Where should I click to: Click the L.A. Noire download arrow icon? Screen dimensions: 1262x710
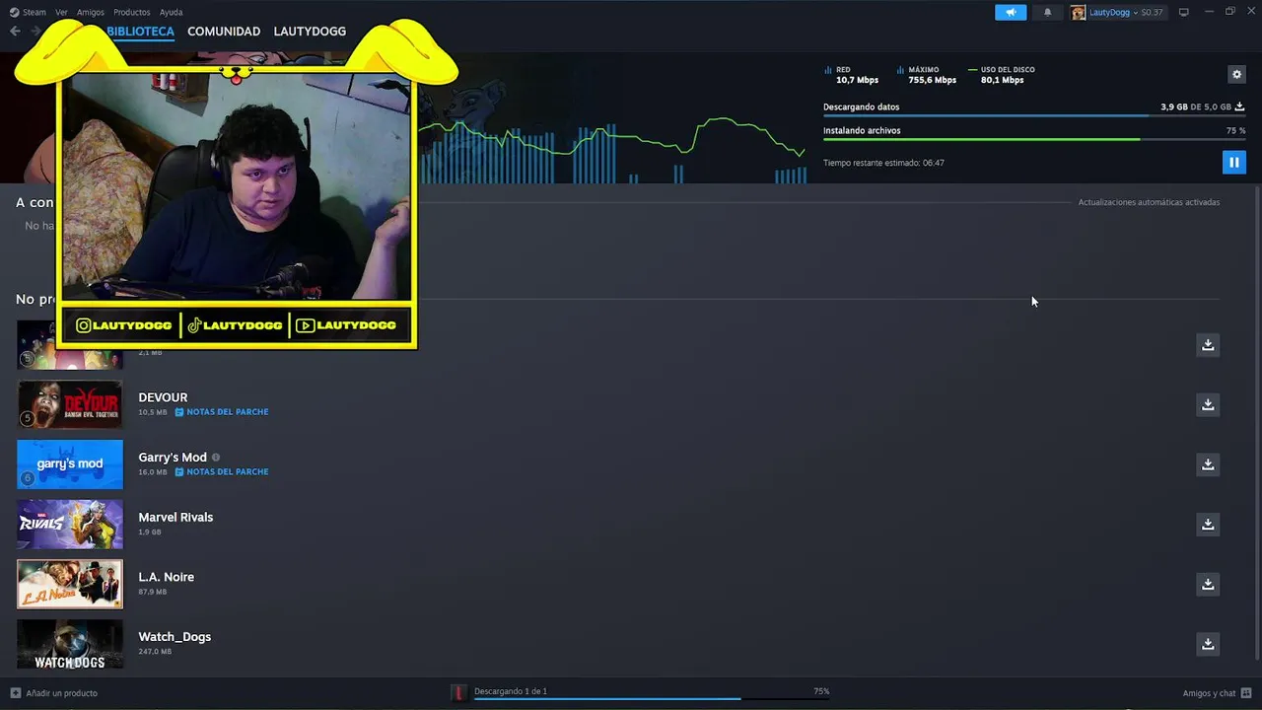tap(1208, 584)
